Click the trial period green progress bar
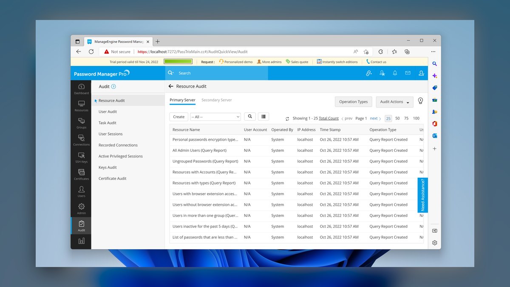 pos(178,62)
